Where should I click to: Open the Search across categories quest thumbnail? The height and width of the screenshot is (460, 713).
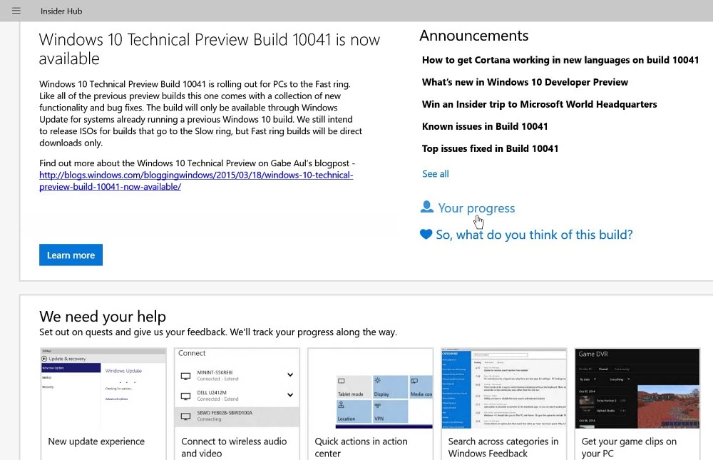(x=504, y=388)
